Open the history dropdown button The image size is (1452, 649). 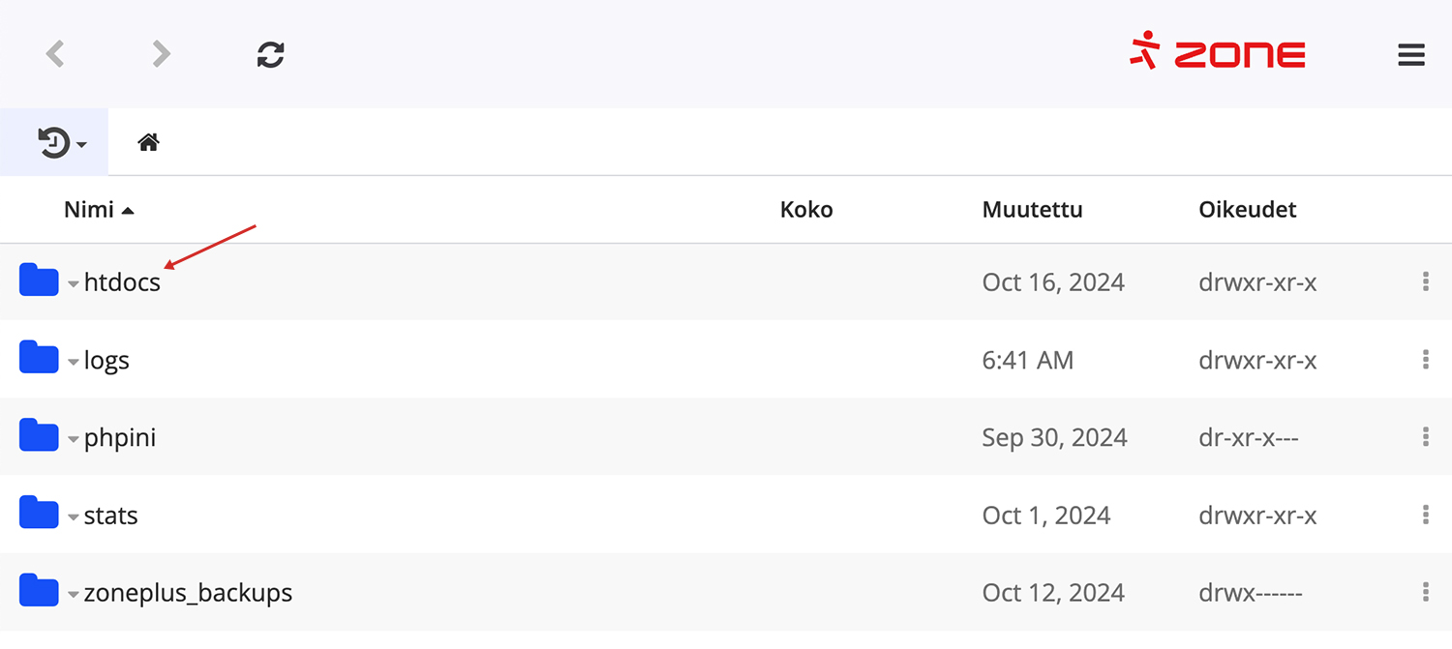pyautogui.click(x=61, y=143)
